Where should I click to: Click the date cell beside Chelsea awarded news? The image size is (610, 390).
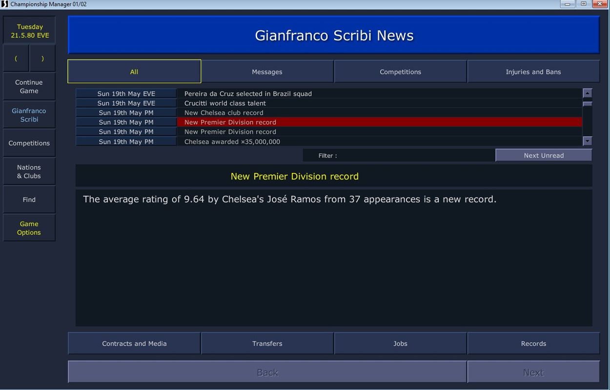pos(126,141)
